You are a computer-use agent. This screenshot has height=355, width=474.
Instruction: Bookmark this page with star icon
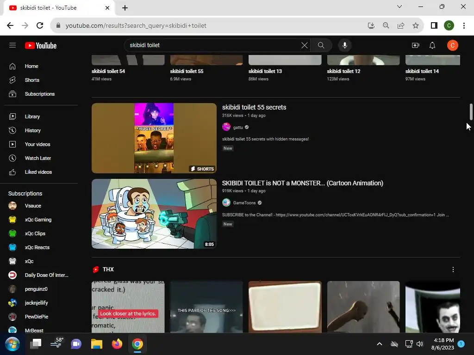[416, 26]
